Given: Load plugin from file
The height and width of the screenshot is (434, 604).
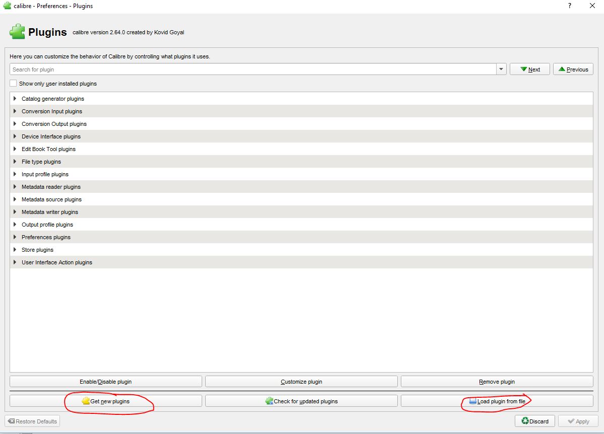Looking at the screenshot, I should pos(497,401).
